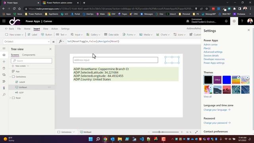Select the black theme swatch

tap(208, 80)
